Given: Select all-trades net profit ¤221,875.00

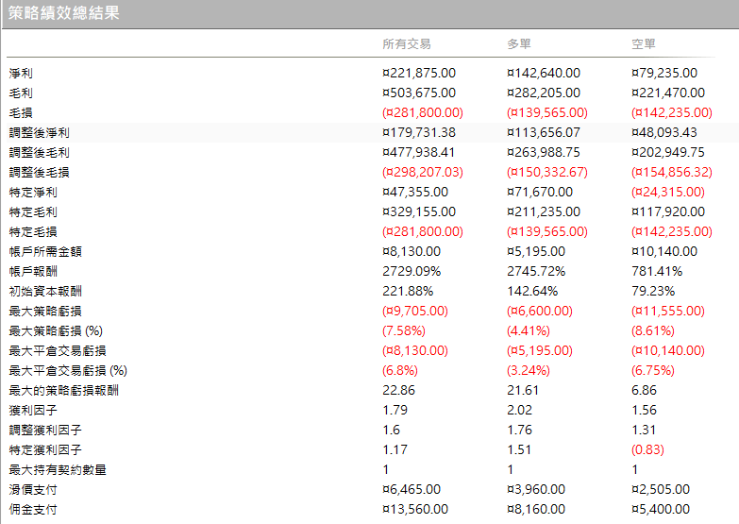Looking at the screenshot, I should pos(419,73).
